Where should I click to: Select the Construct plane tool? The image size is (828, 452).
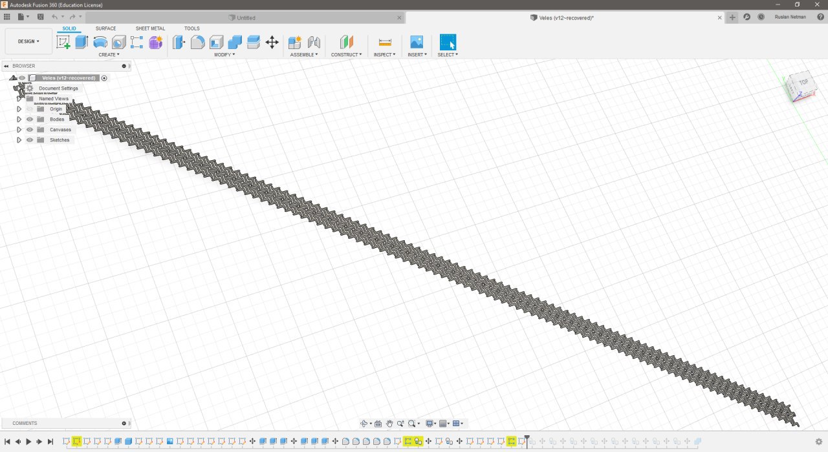pyautogui.click(x=347, y=43)
